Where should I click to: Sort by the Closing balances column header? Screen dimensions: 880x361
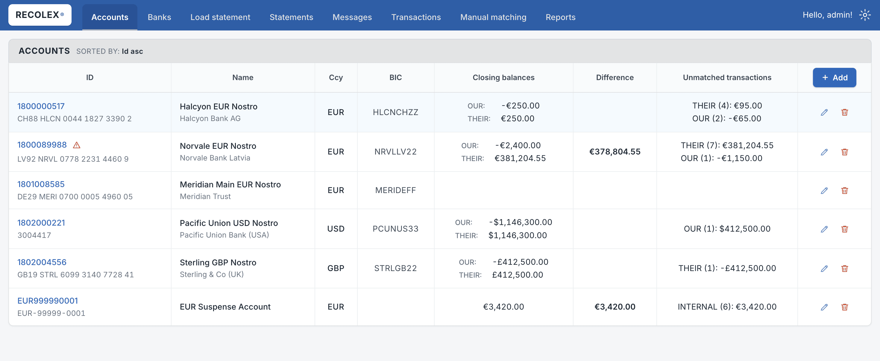tap(503, 77)
